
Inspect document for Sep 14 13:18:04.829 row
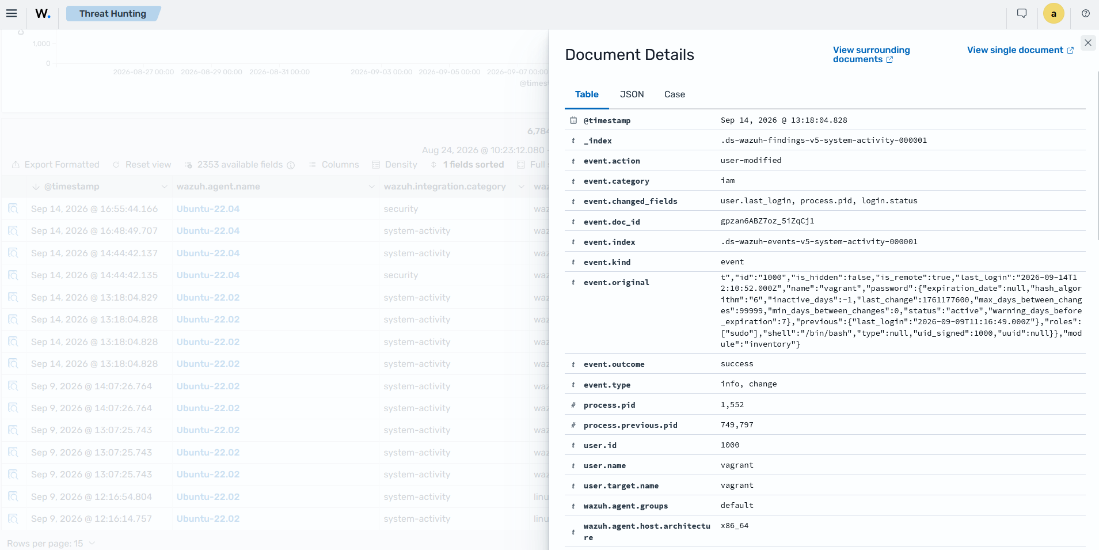(13, 297)
